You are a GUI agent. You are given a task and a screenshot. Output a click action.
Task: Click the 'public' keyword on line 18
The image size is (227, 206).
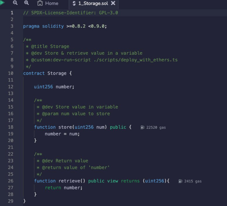coord(118,127)
